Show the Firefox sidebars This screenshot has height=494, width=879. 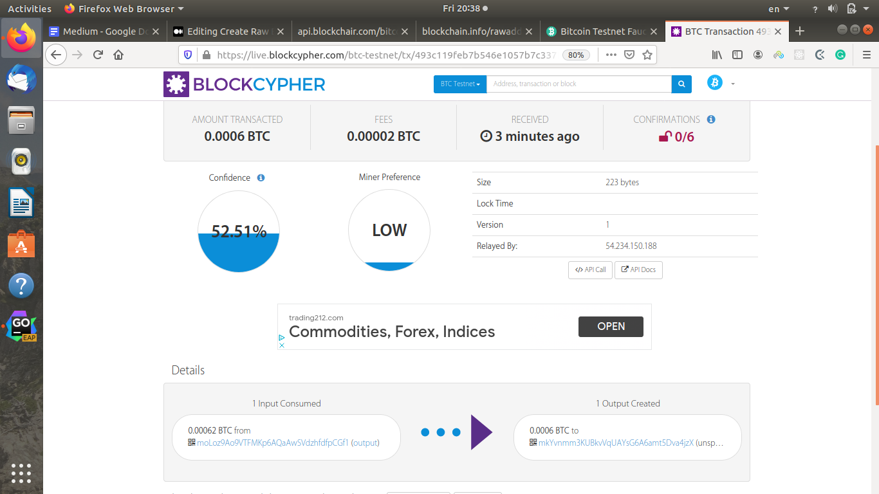(737, 55)
